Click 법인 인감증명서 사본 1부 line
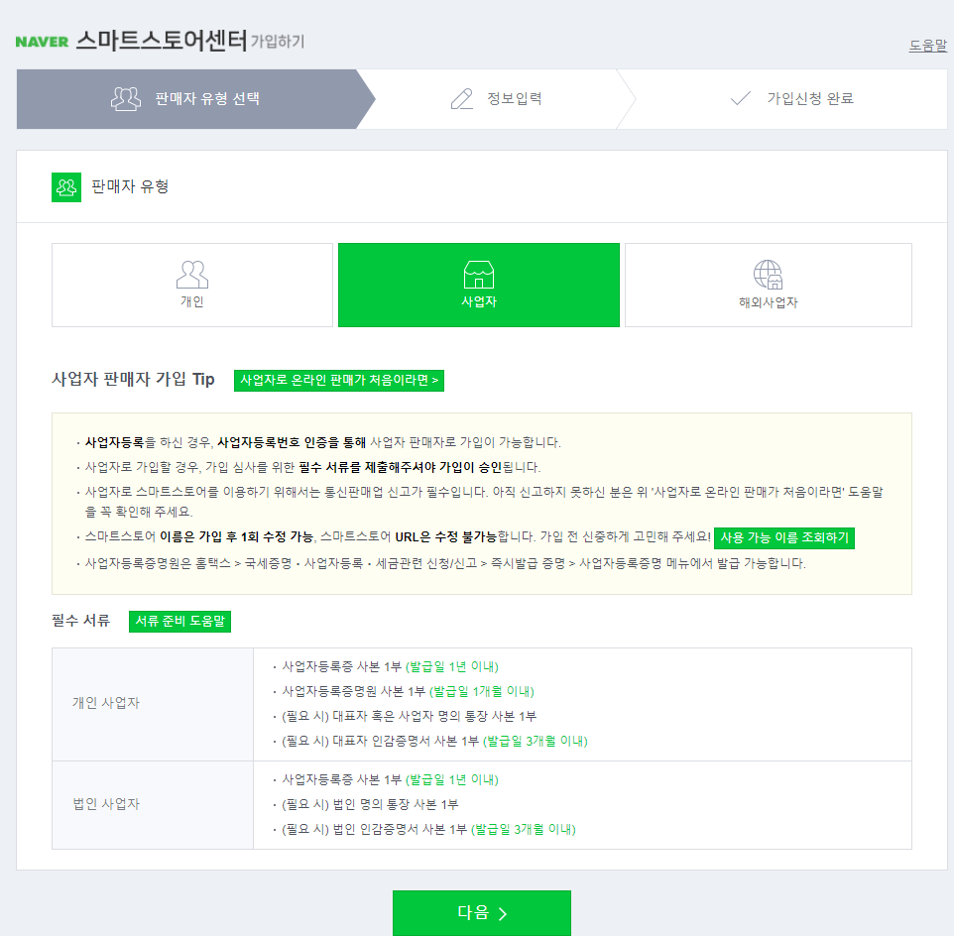 (x=427, y=829)
